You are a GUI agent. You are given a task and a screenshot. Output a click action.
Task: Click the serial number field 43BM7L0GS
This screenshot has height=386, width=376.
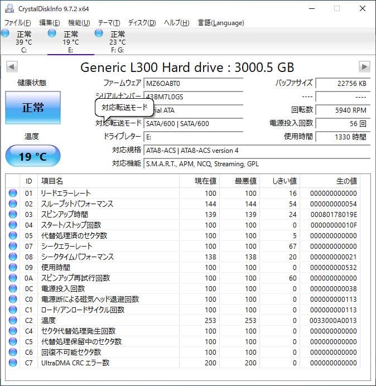[193, 96]
